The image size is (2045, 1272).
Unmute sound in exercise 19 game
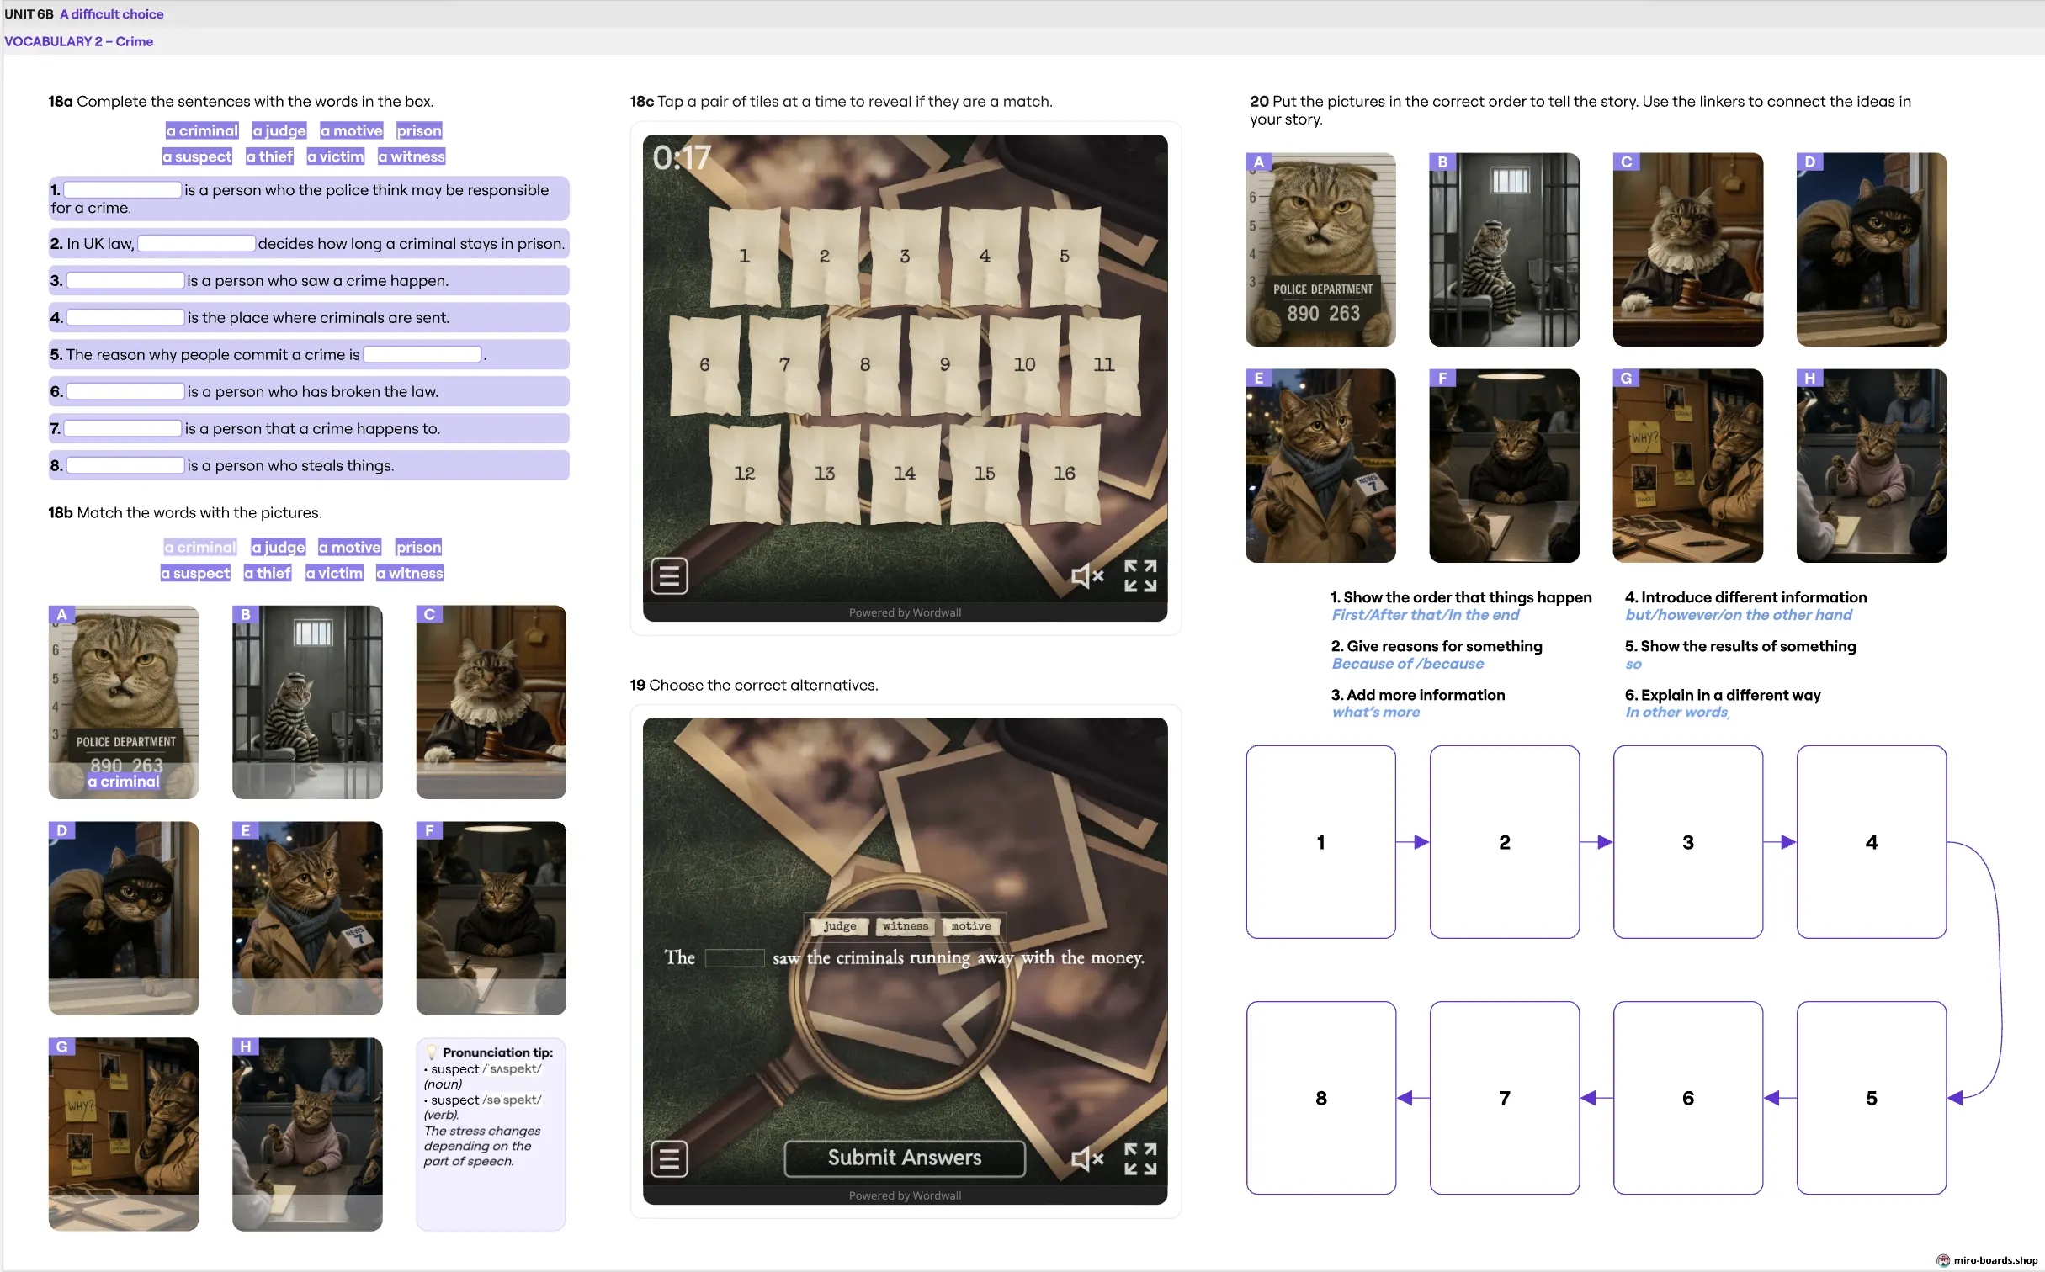(x=1086, y=1159)
